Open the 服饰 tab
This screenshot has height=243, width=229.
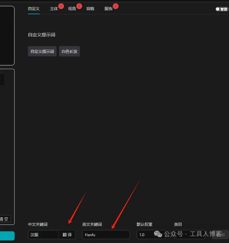click(108, 9)
